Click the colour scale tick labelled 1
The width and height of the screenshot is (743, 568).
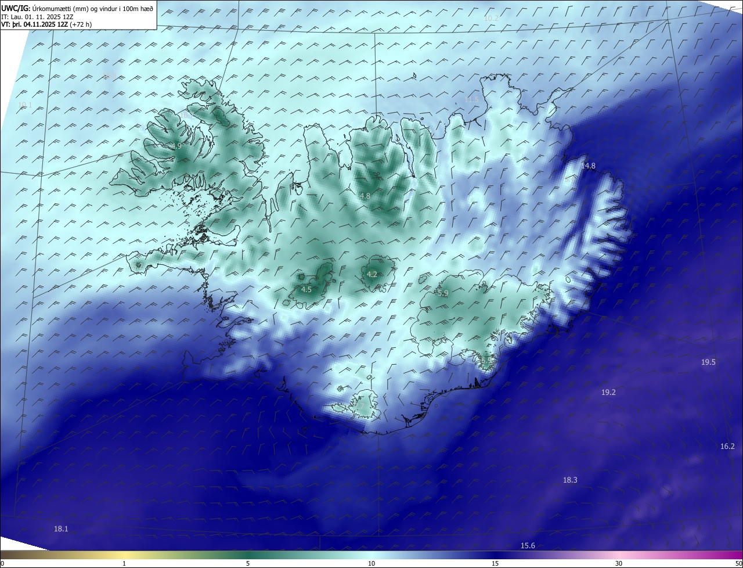pyautogui.click(x=124, y=564)
